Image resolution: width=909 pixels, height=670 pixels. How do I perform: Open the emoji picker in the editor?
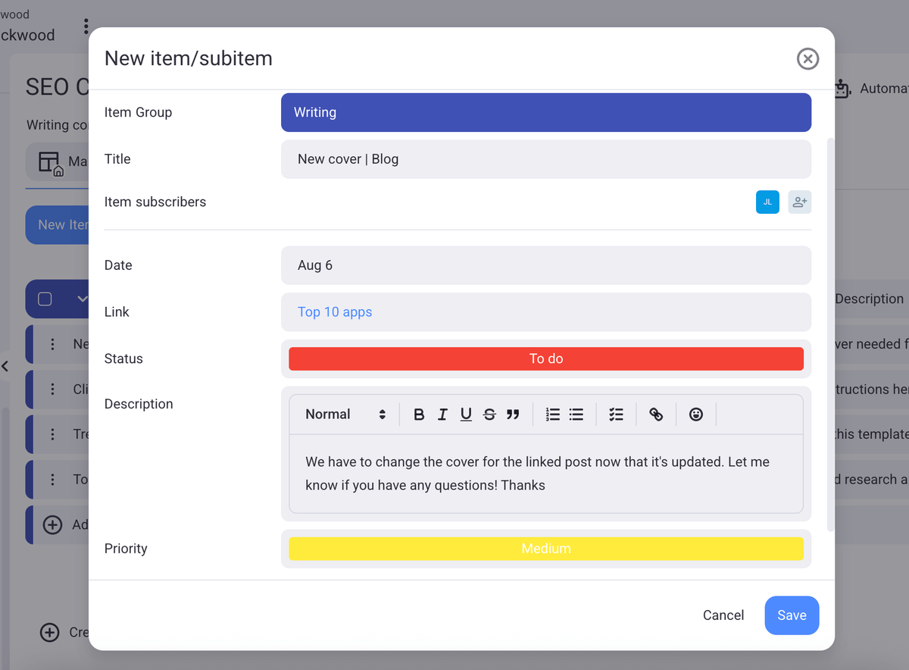[695, 414]
